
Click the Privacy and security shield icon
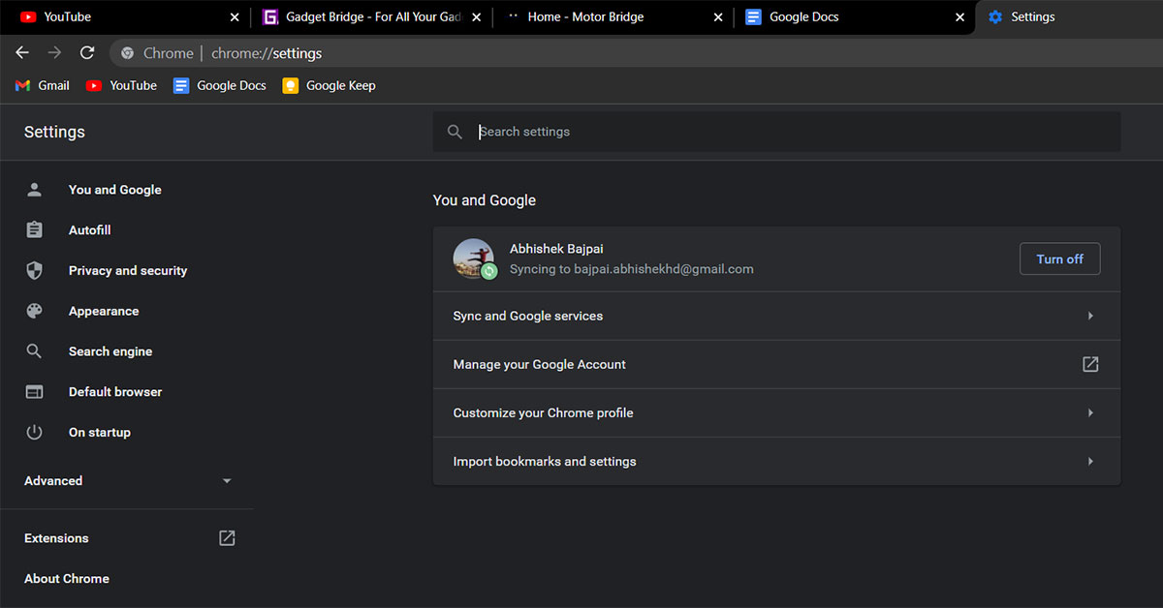point(34,271)
